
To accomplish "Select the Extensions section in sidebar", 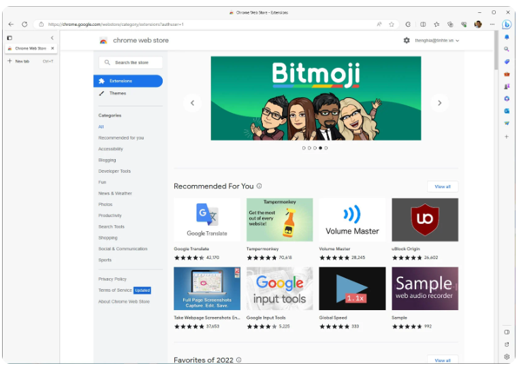I will (127, 81).
